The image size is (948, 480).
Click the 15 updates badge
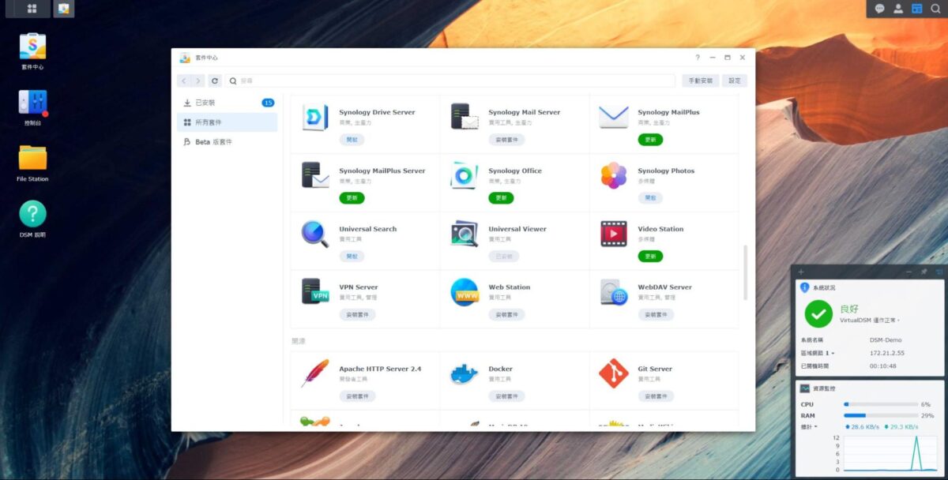coord(268,103)
